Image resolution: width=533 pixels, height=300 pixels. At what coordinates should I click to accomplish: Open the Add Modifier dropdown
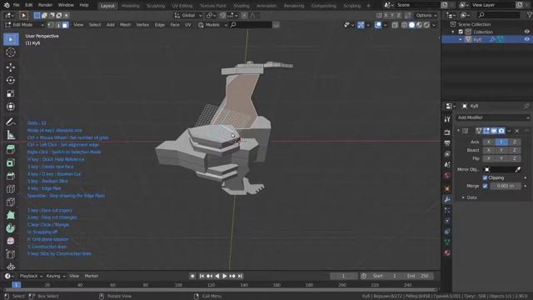pyautogui.click(x=493, y=117)
